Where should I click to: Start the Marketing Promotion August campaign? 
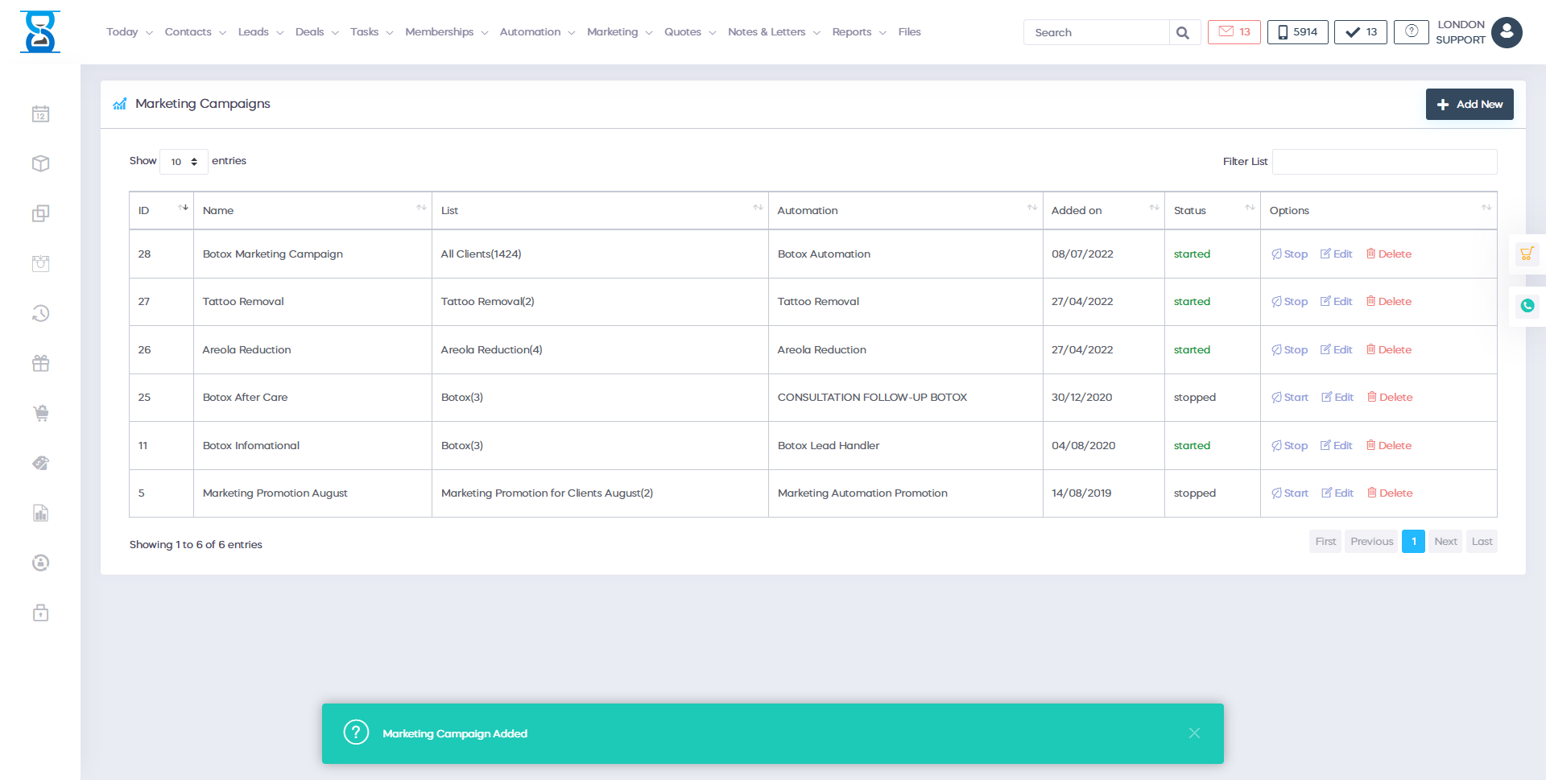(1290, 493)
